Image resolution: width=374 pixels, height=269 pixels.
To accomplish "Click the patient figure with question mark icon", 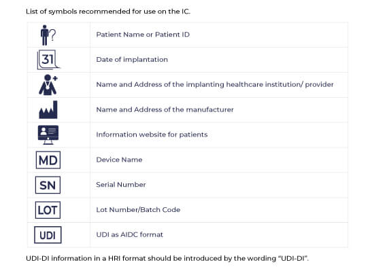I will click(48, 35).
